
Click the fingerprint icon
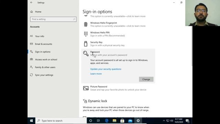(86, 24)
